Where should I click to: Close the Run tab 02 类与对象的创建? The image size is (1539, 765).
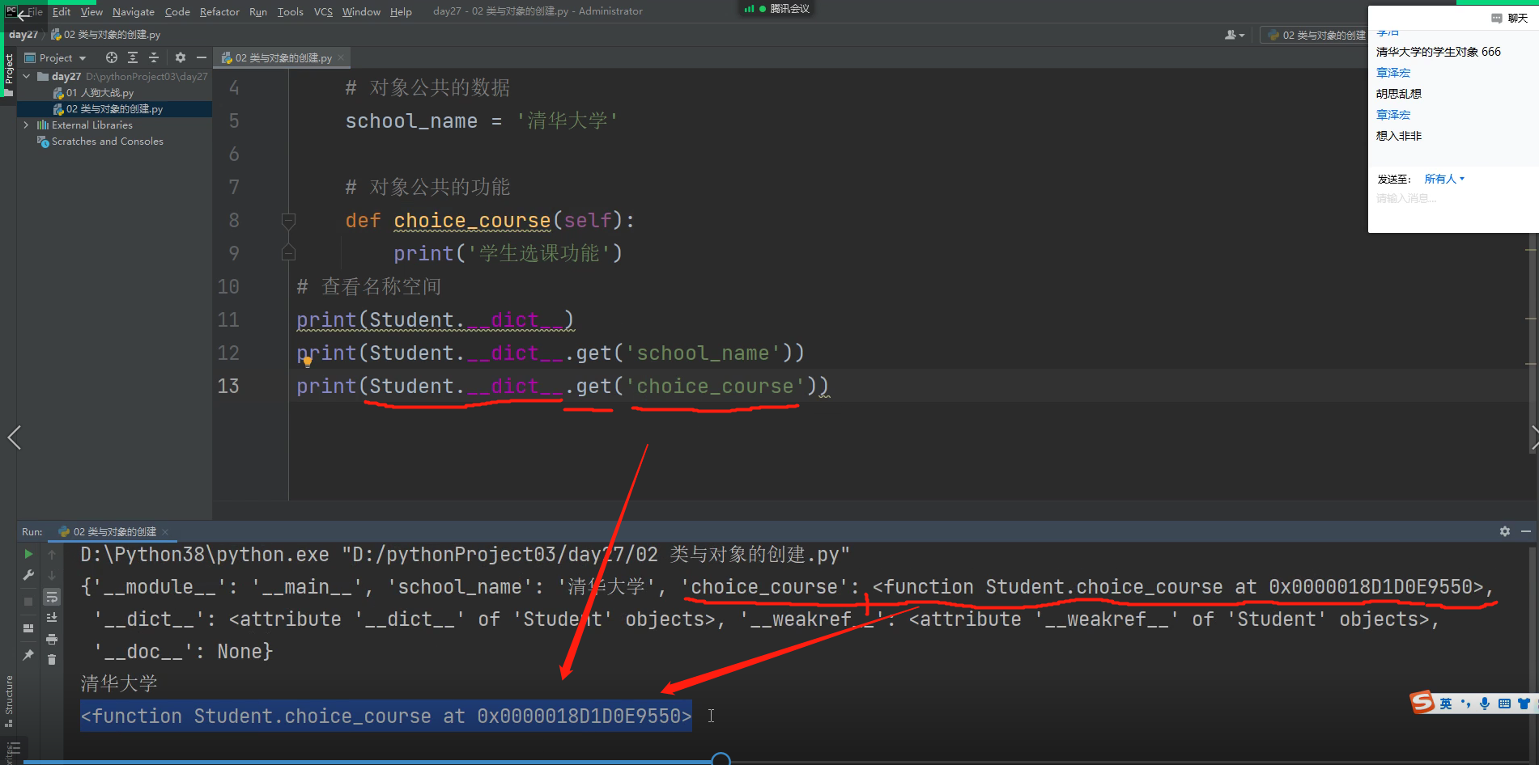coord(165,531)
